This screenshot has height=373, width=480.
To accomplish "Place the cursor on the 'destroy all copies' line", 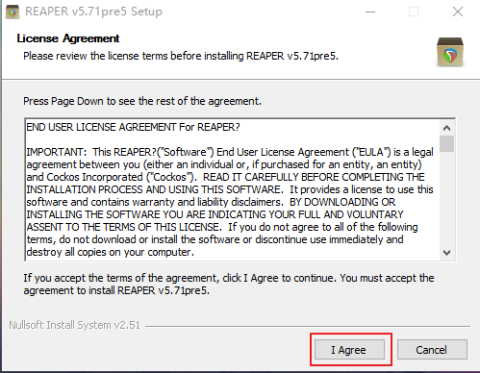I will (110, 252).
